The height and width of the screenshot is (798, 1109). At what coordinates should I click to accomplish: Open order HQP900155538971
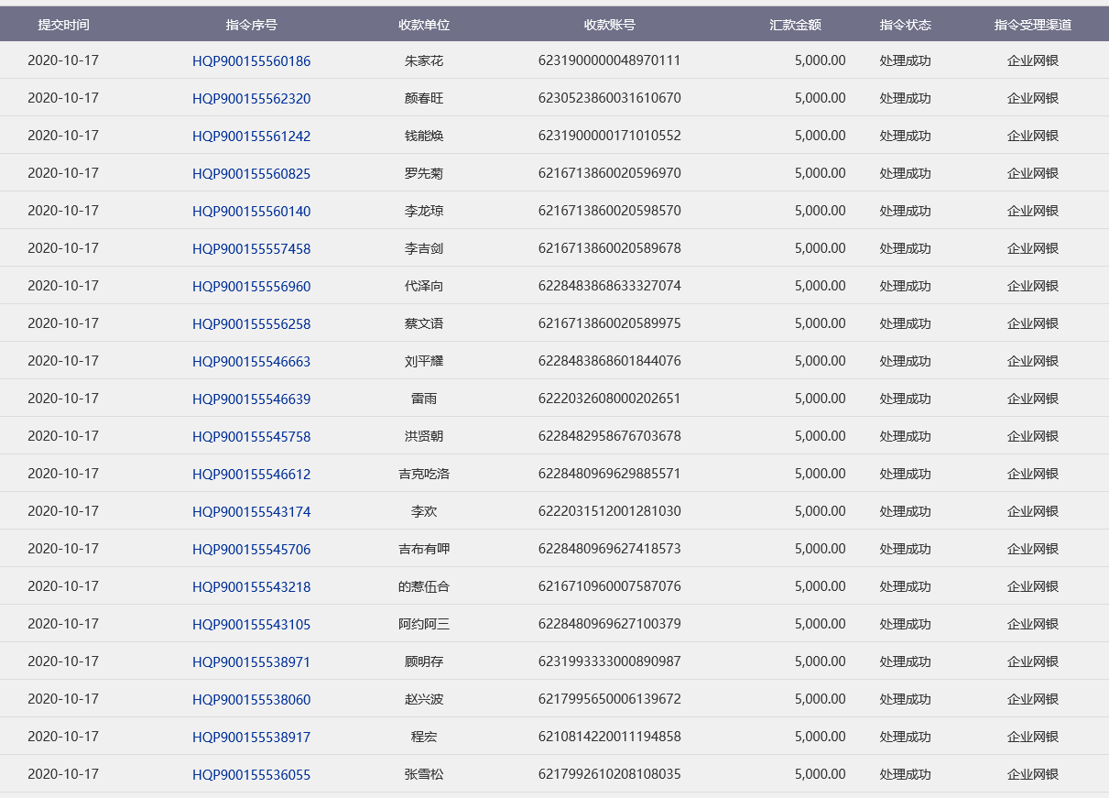tap(251, 662)
